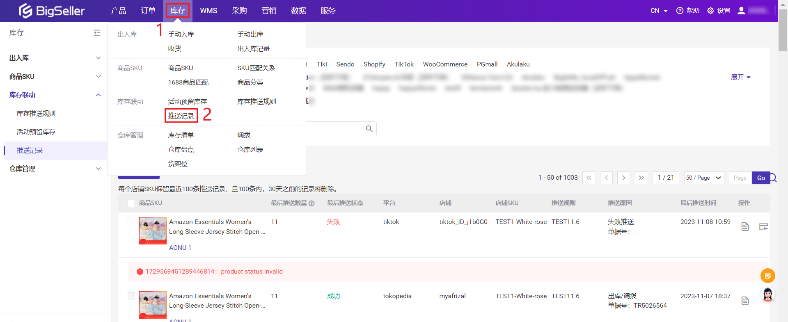Open 数据 in top navigation
The height and width of the screenshot is (322, 788).
coord(298,11)
